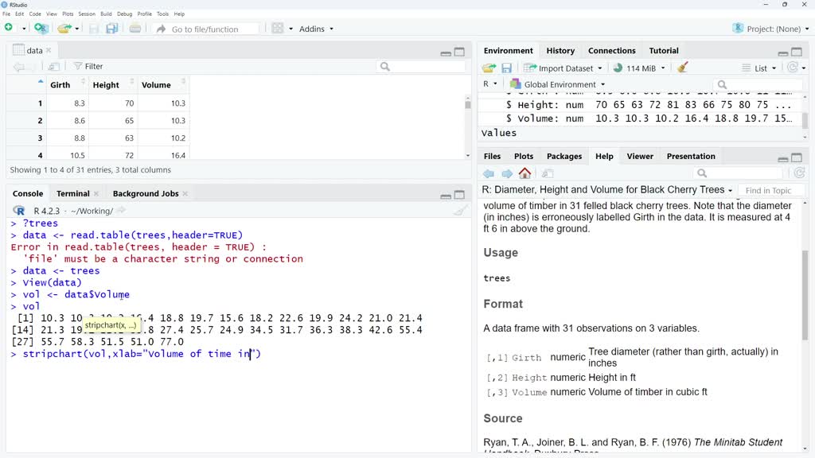This screenshot has height=458, width=815.
Task: Click the Print icon in the main toolbar
Action: tap(135, 29)
